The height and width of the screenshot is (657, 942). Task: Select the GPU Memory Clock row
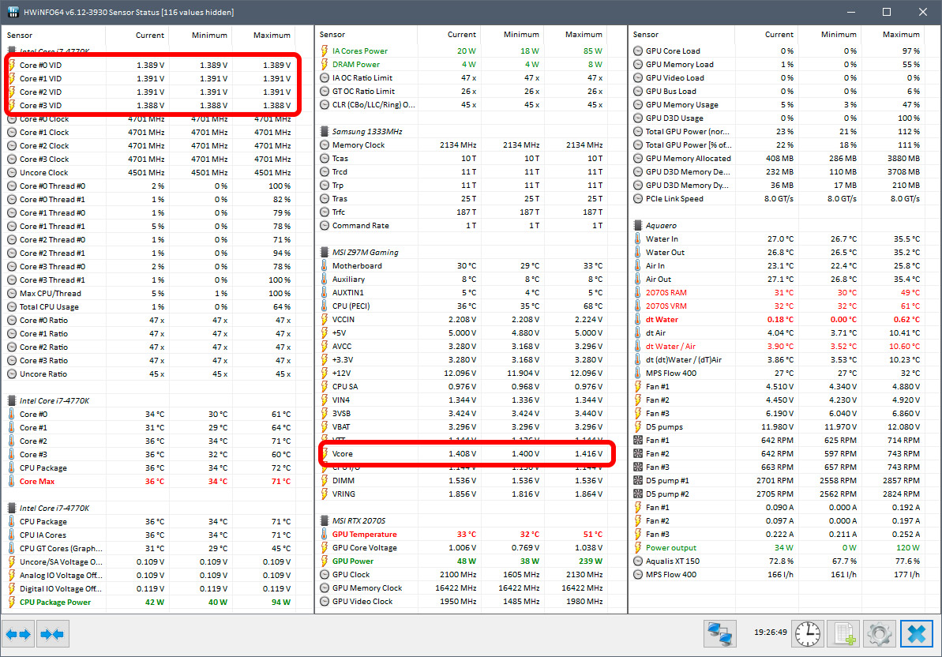pyautogui.click(x=461, y=588)
